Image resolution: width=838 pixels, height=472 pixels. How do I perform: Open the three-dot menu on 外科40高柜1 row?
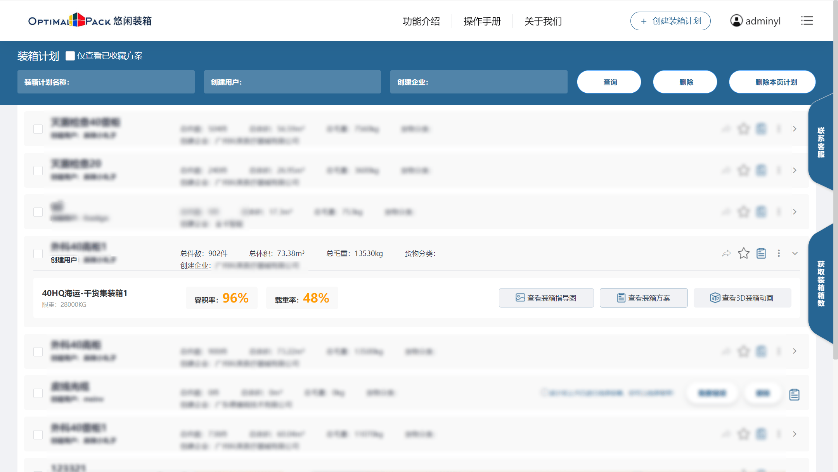(x=779, y=253)
